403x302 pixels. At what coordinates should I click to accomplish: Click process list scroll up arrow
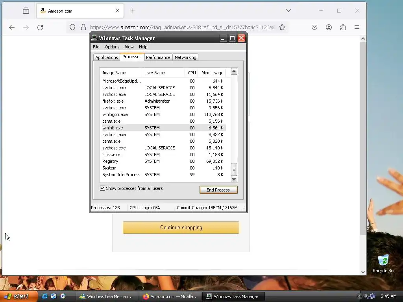tap(234, 72)
